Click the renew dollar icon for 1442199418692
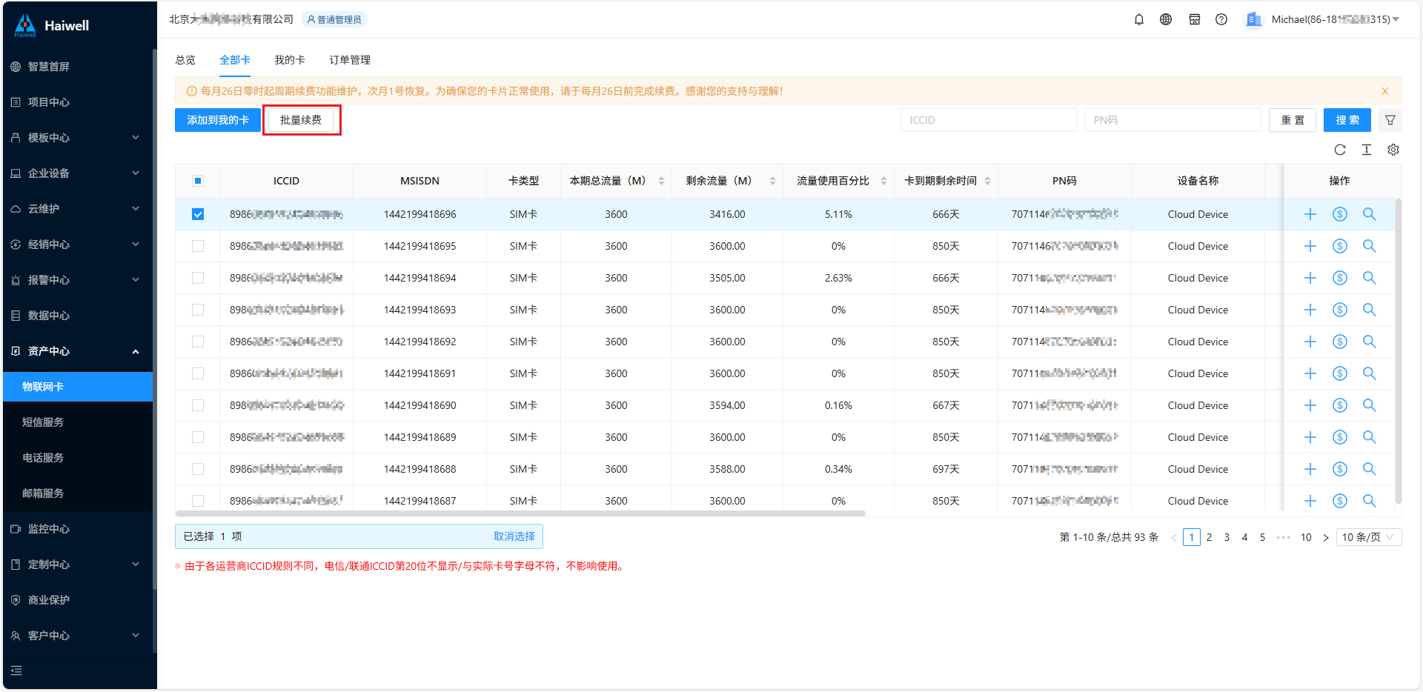This screenshot has height=692, width=1423. point(1340,342)
